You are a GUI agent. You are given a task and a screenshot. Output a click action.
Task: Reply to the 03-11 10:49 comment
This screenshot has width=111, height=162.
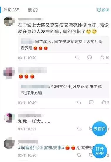91,102
